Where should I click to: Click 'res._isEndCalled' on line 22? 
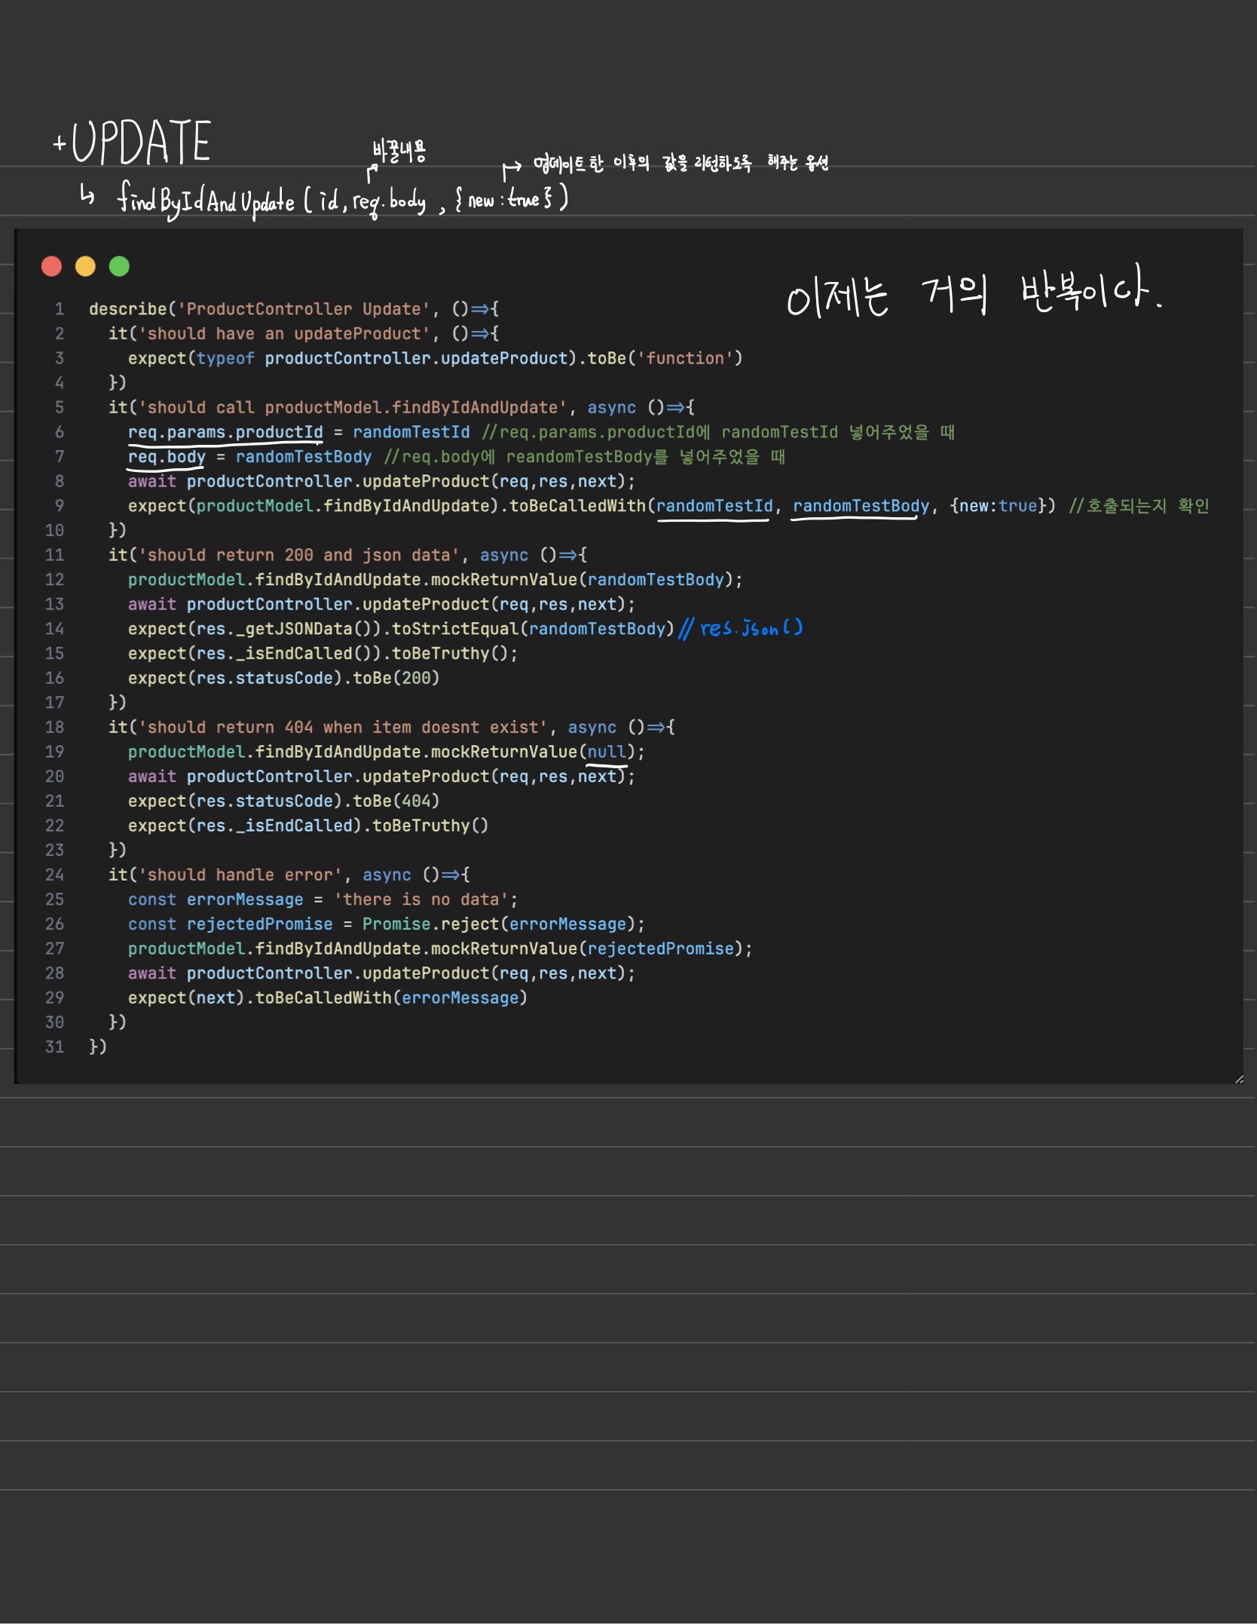point(274,826)
